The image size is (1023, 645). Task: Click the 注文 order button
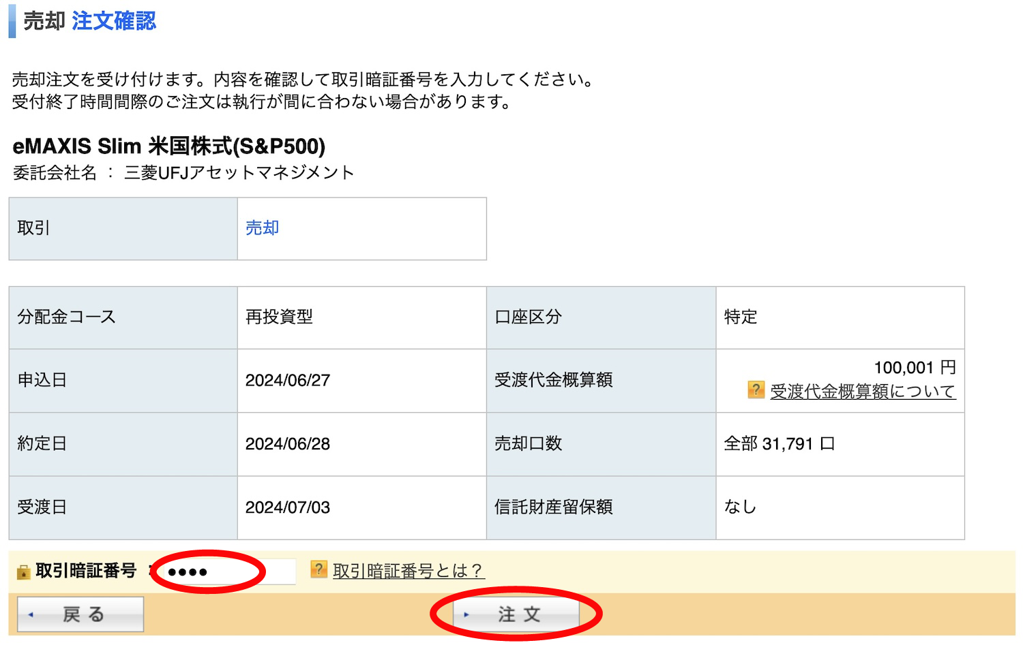click(x=516, y=614)
